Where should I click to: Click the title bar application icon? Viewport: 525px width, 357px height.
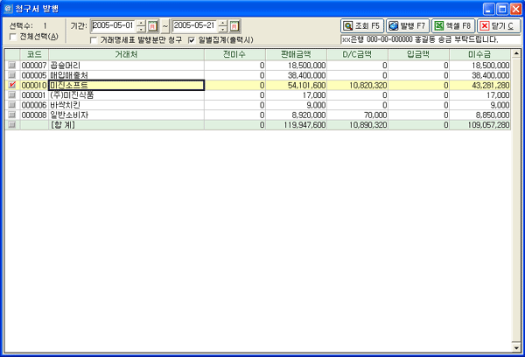(x=8, y=9)
